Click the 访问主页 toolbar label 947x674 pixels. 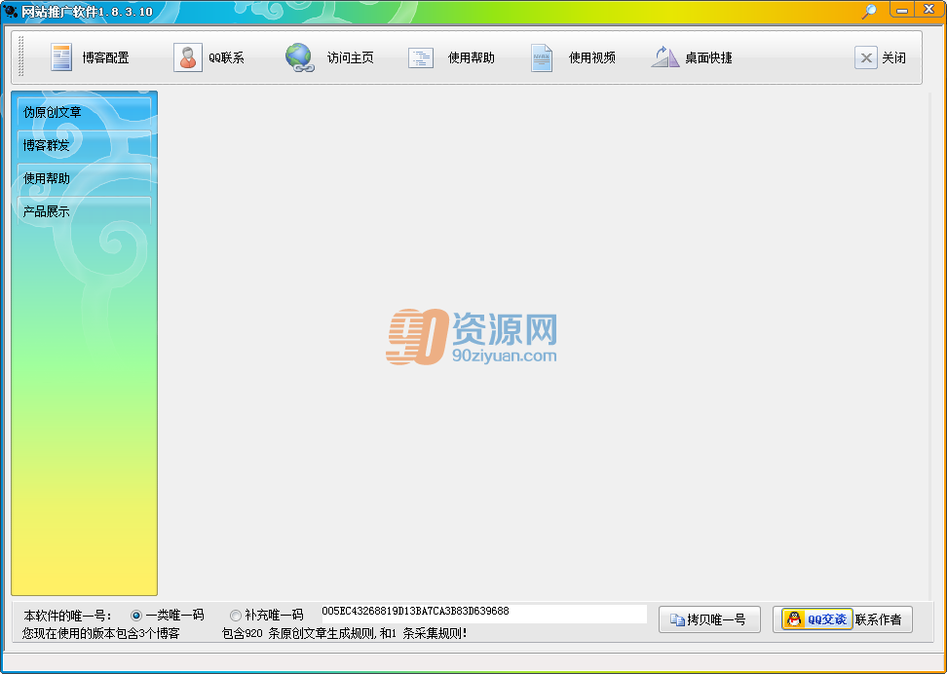coord(351,58)
